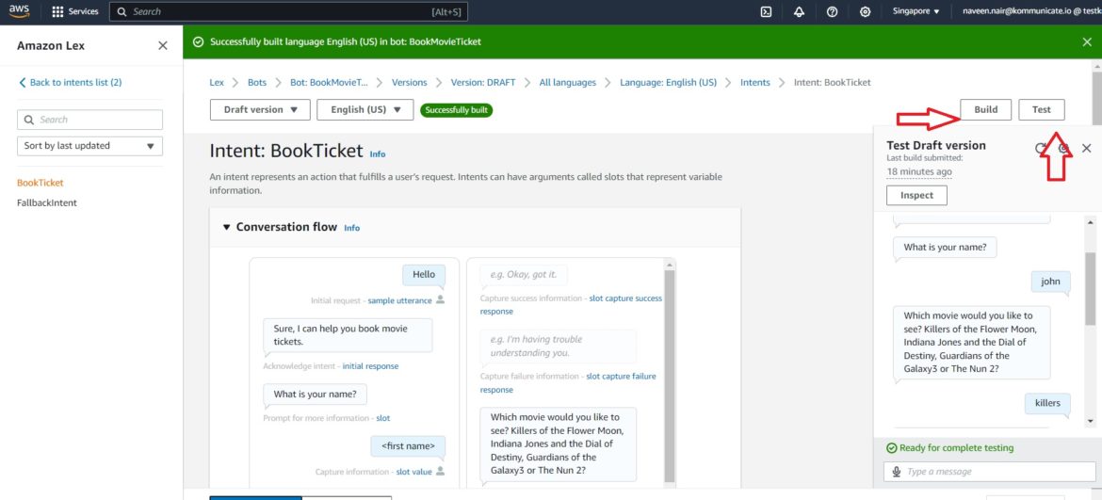This screenshot has width=1102, height=500.
Task: Open the help question mark icon
Action: [832, 11]
